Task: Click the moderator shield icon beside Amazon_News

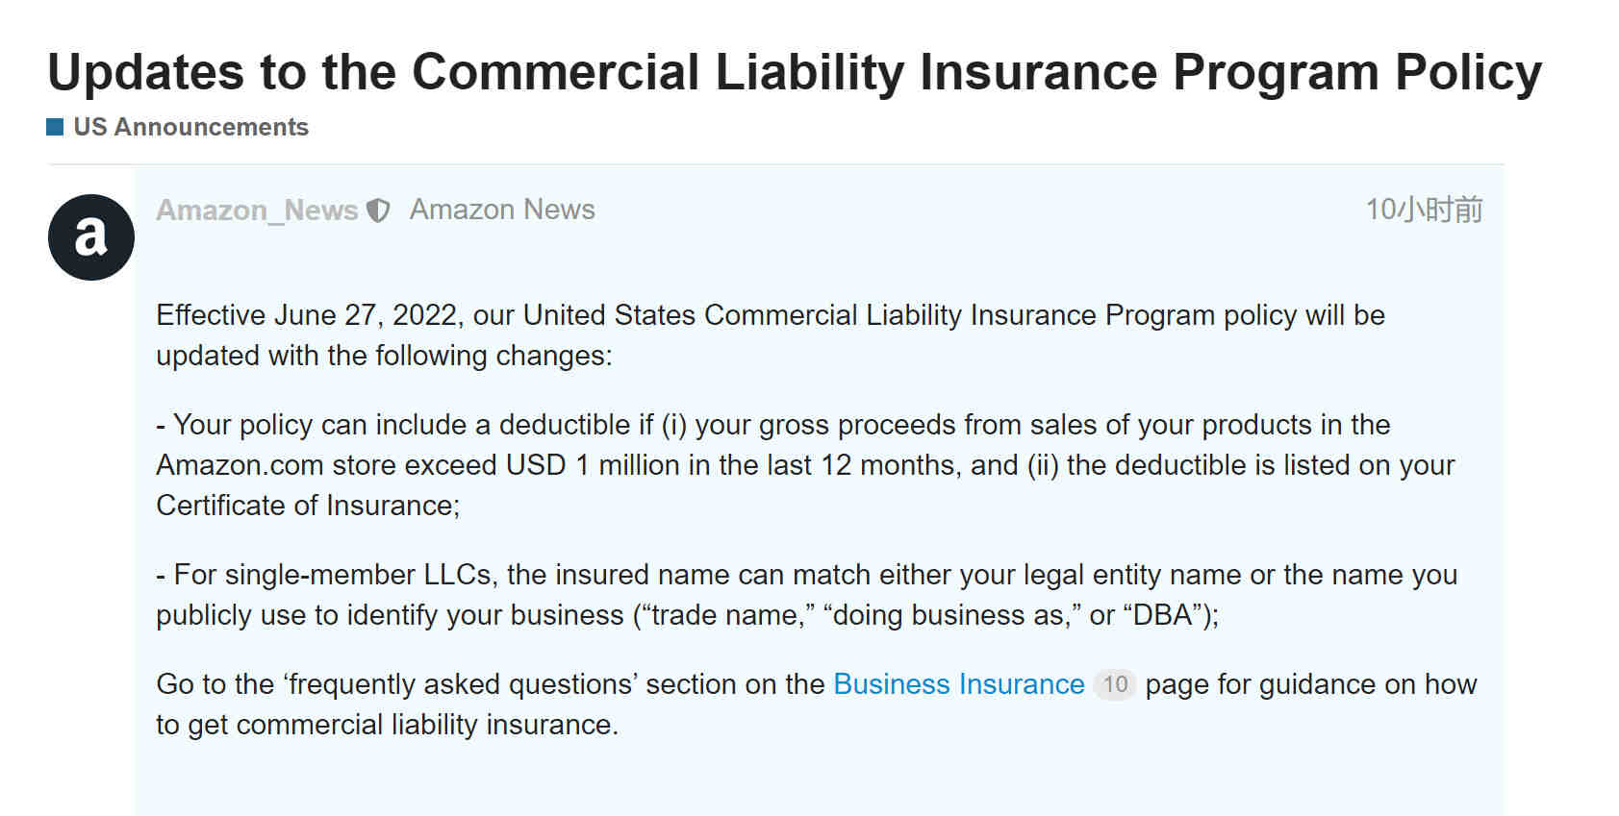Action: point(379,210)
